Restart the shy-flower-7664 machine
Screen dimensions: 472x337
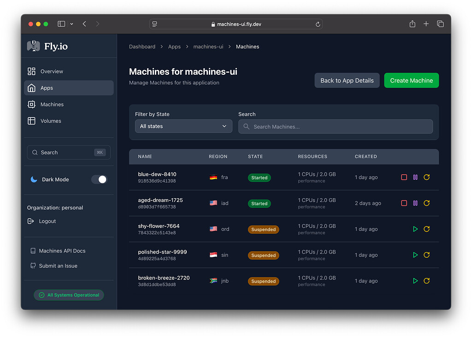426,229
